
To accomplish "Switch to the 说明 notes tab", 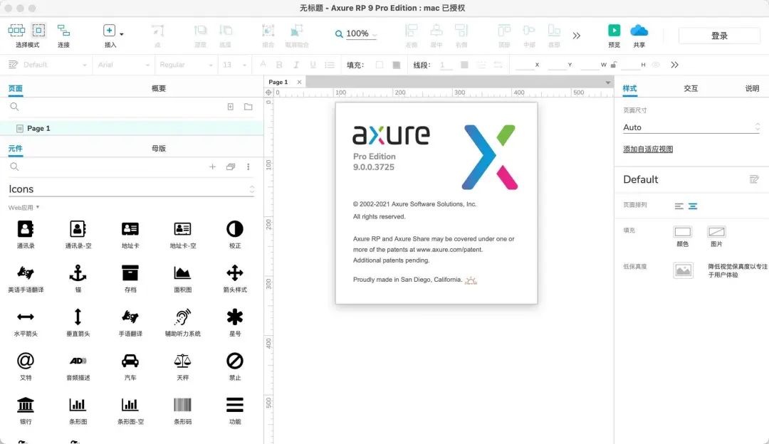I will coord(752,88).
